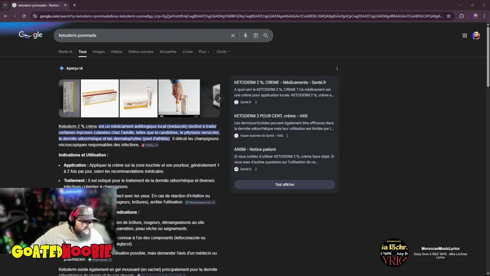Open Ketoderm tube and box thumbnail
Viewport: 490px width, 276px height.
[x=139, y=98]
